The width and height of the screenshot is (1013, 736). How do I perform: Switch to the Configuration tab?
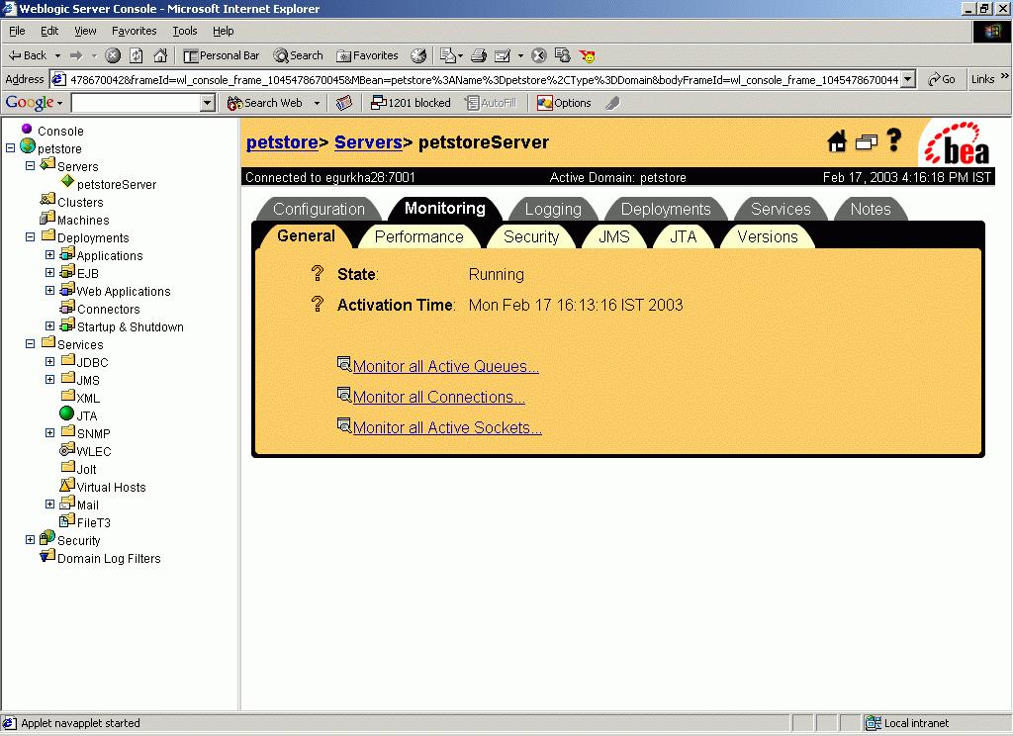point(319,209)
